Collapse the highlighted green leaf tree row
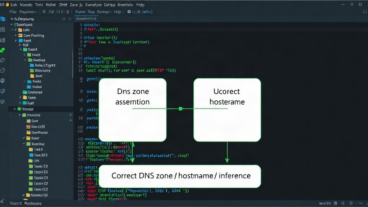368x207 pixels. (x=15, y=109)
